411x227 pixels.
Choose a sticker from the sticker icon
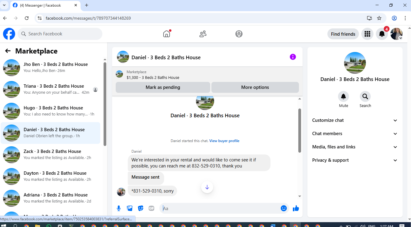pos(141,208)
